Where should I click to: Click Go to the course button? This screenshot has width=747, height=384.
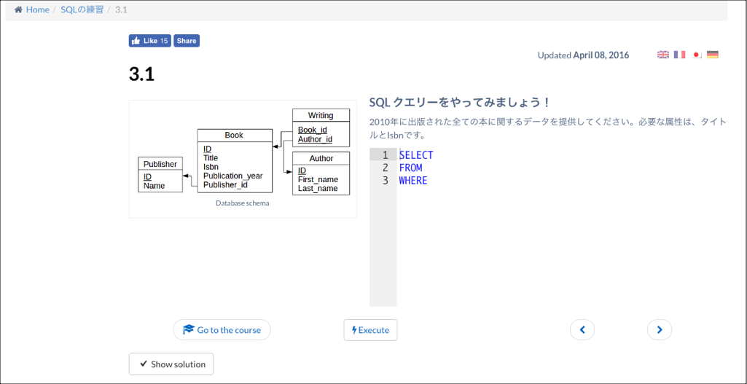coord(222,329)
